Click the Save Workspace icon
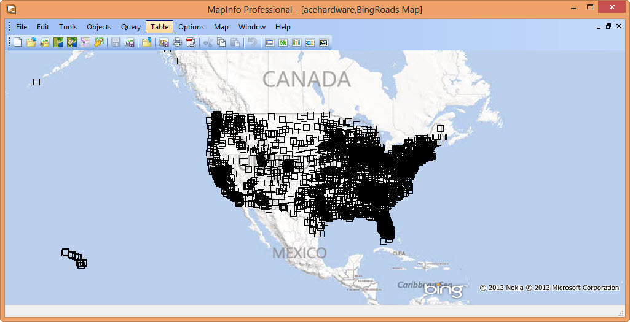Viewport: 630px width, 322px height. (x=129, y=42)
